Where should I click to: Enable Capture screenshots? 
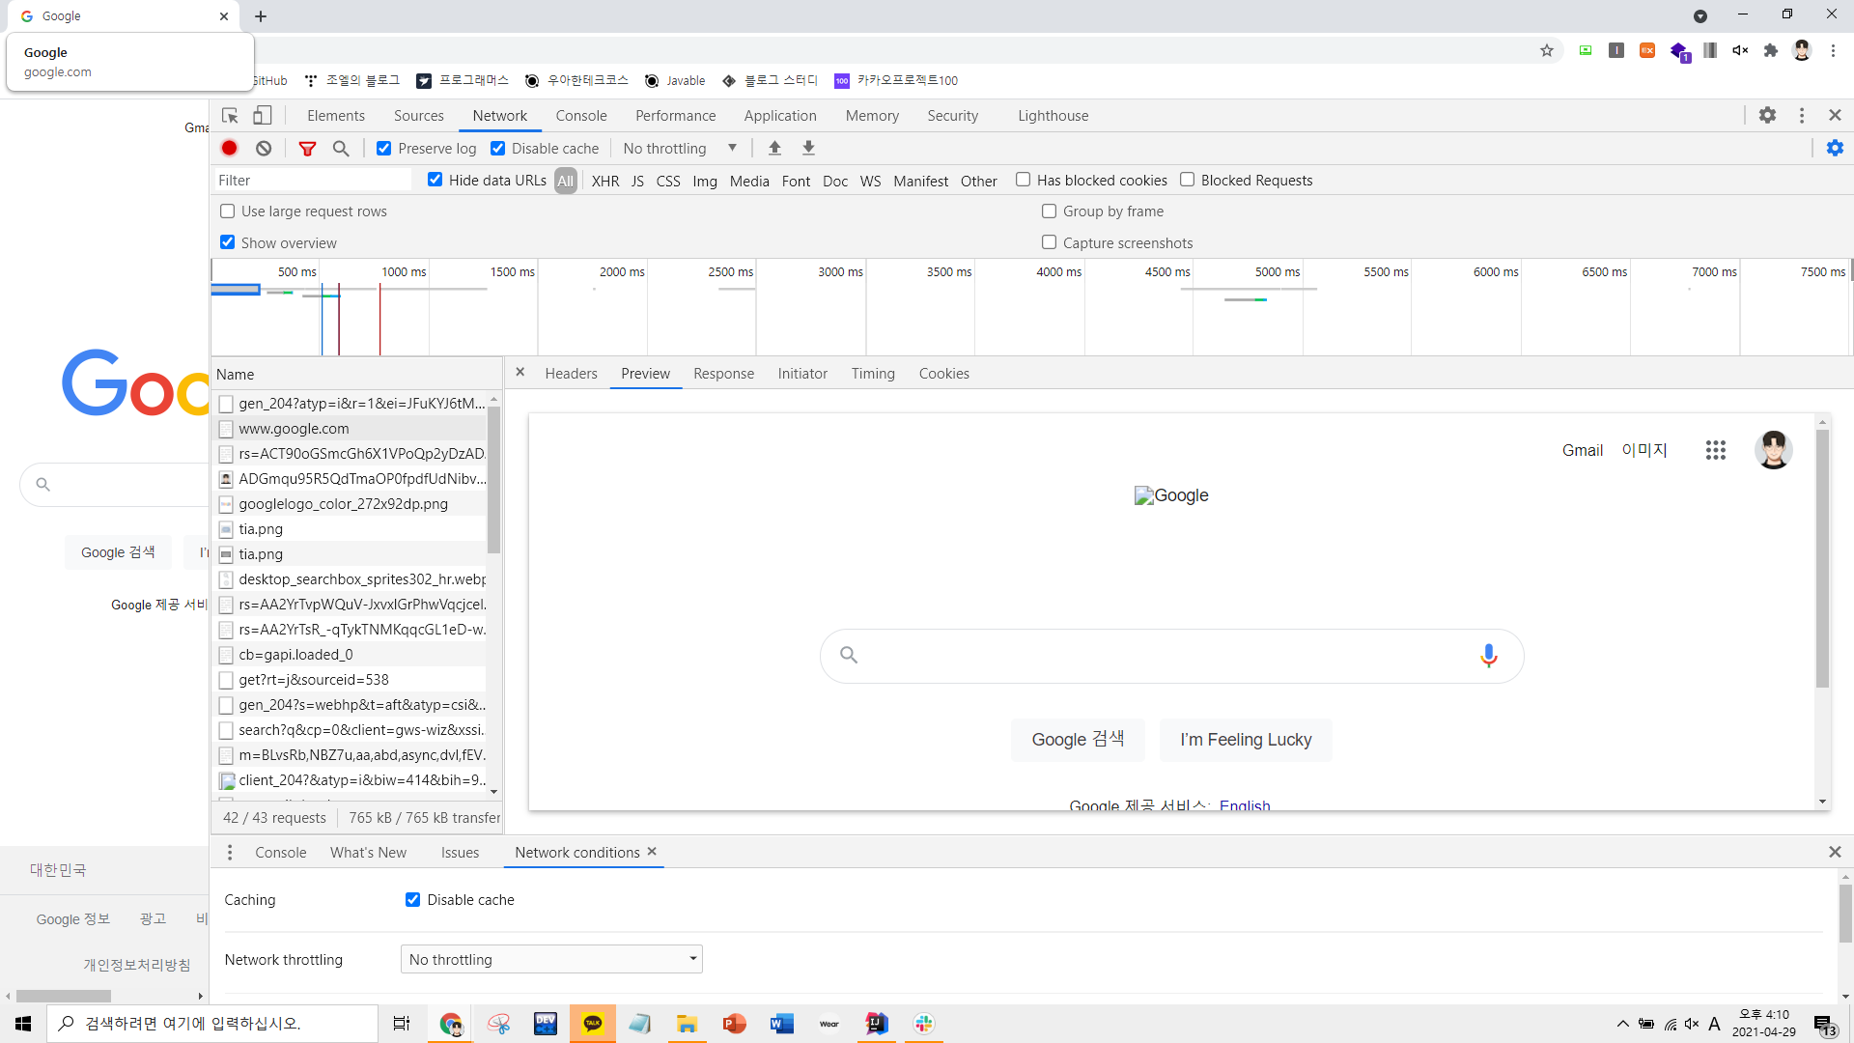(1049, 242)
